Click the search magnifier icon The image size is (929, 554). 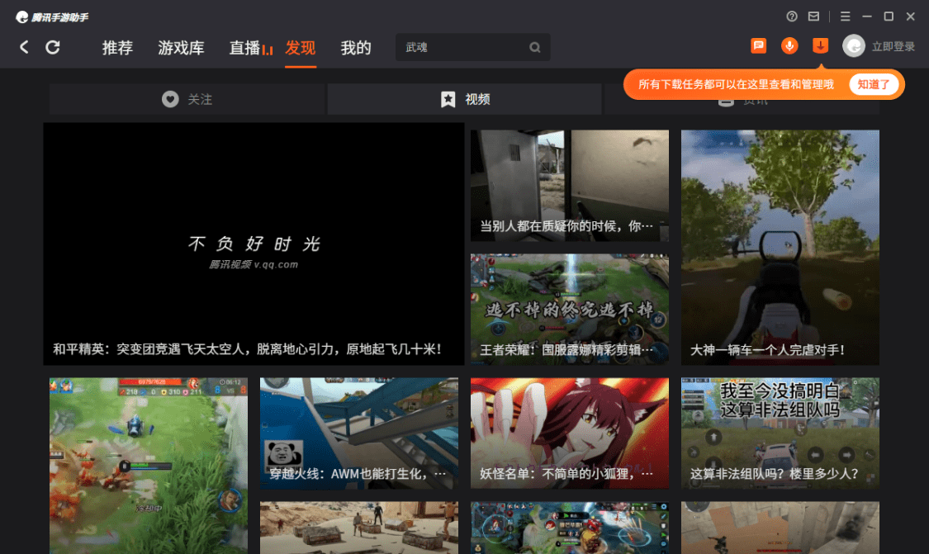coord(534,47)
